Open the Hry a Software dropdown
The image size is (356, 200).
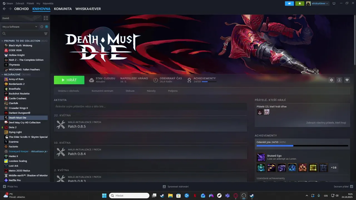pos(20,27)
